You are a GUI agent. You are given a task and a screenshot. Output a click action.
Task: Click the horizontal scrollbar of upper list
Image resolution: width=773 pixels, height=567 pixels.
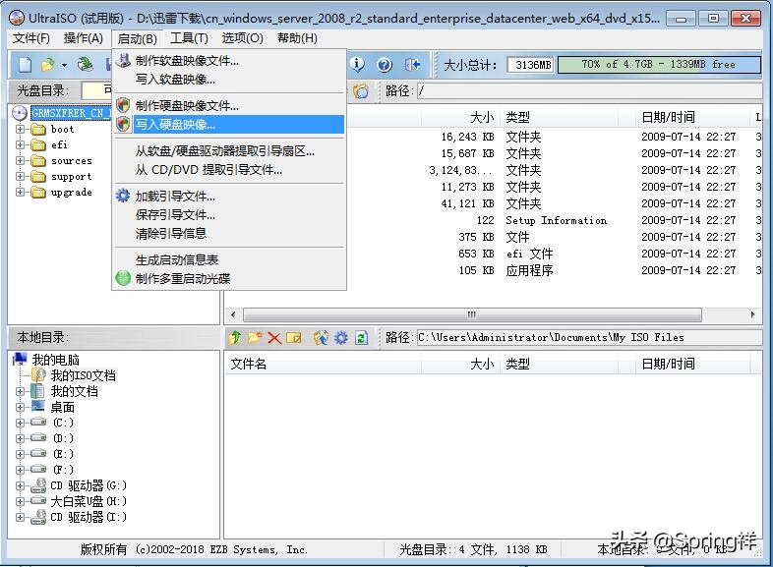coord(472,314)
